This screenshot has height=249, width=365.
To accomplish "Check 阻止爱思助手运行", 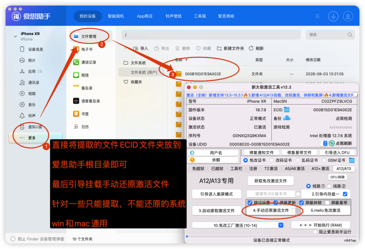I will pyautogui.click(x=315, y=232).
